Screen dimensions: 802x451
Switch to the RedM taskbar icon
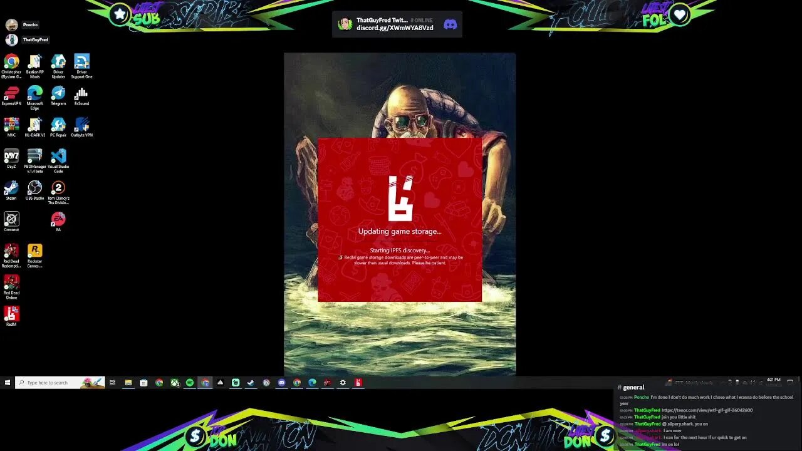(x=358, y=383)
